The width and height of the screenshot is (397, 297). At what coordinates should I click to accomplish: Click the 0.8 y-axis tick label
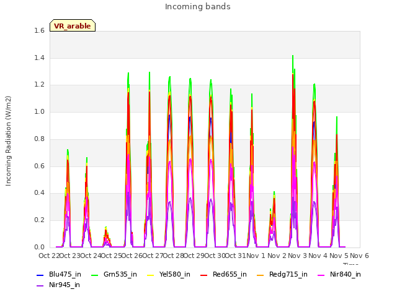coord(39,139)
